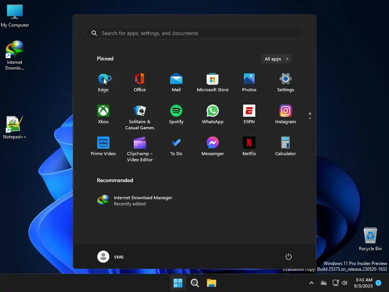Click the power button in Start menu
Screen dimensions: 389x292
(x=289, y=257)
